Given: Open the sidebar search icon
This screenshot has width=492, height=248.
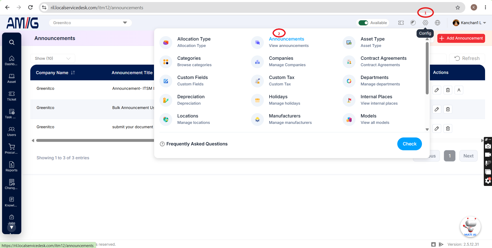Looking at the screenshot, I should pyautogui.click(x=12, y=42).
